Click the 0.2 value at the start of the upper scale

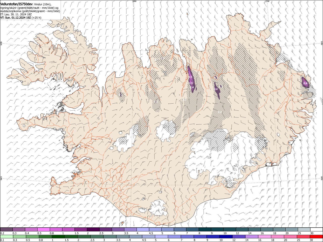coord(2,233)
